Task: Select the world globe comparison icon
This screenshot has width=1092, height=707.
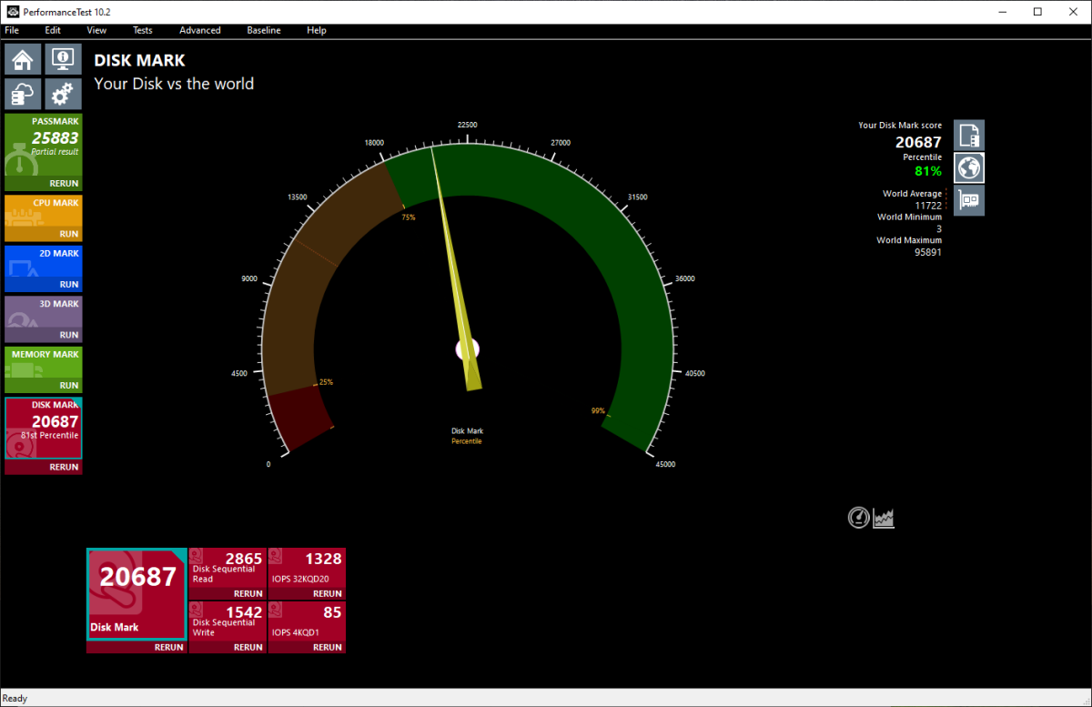Action: pos(969,168)
